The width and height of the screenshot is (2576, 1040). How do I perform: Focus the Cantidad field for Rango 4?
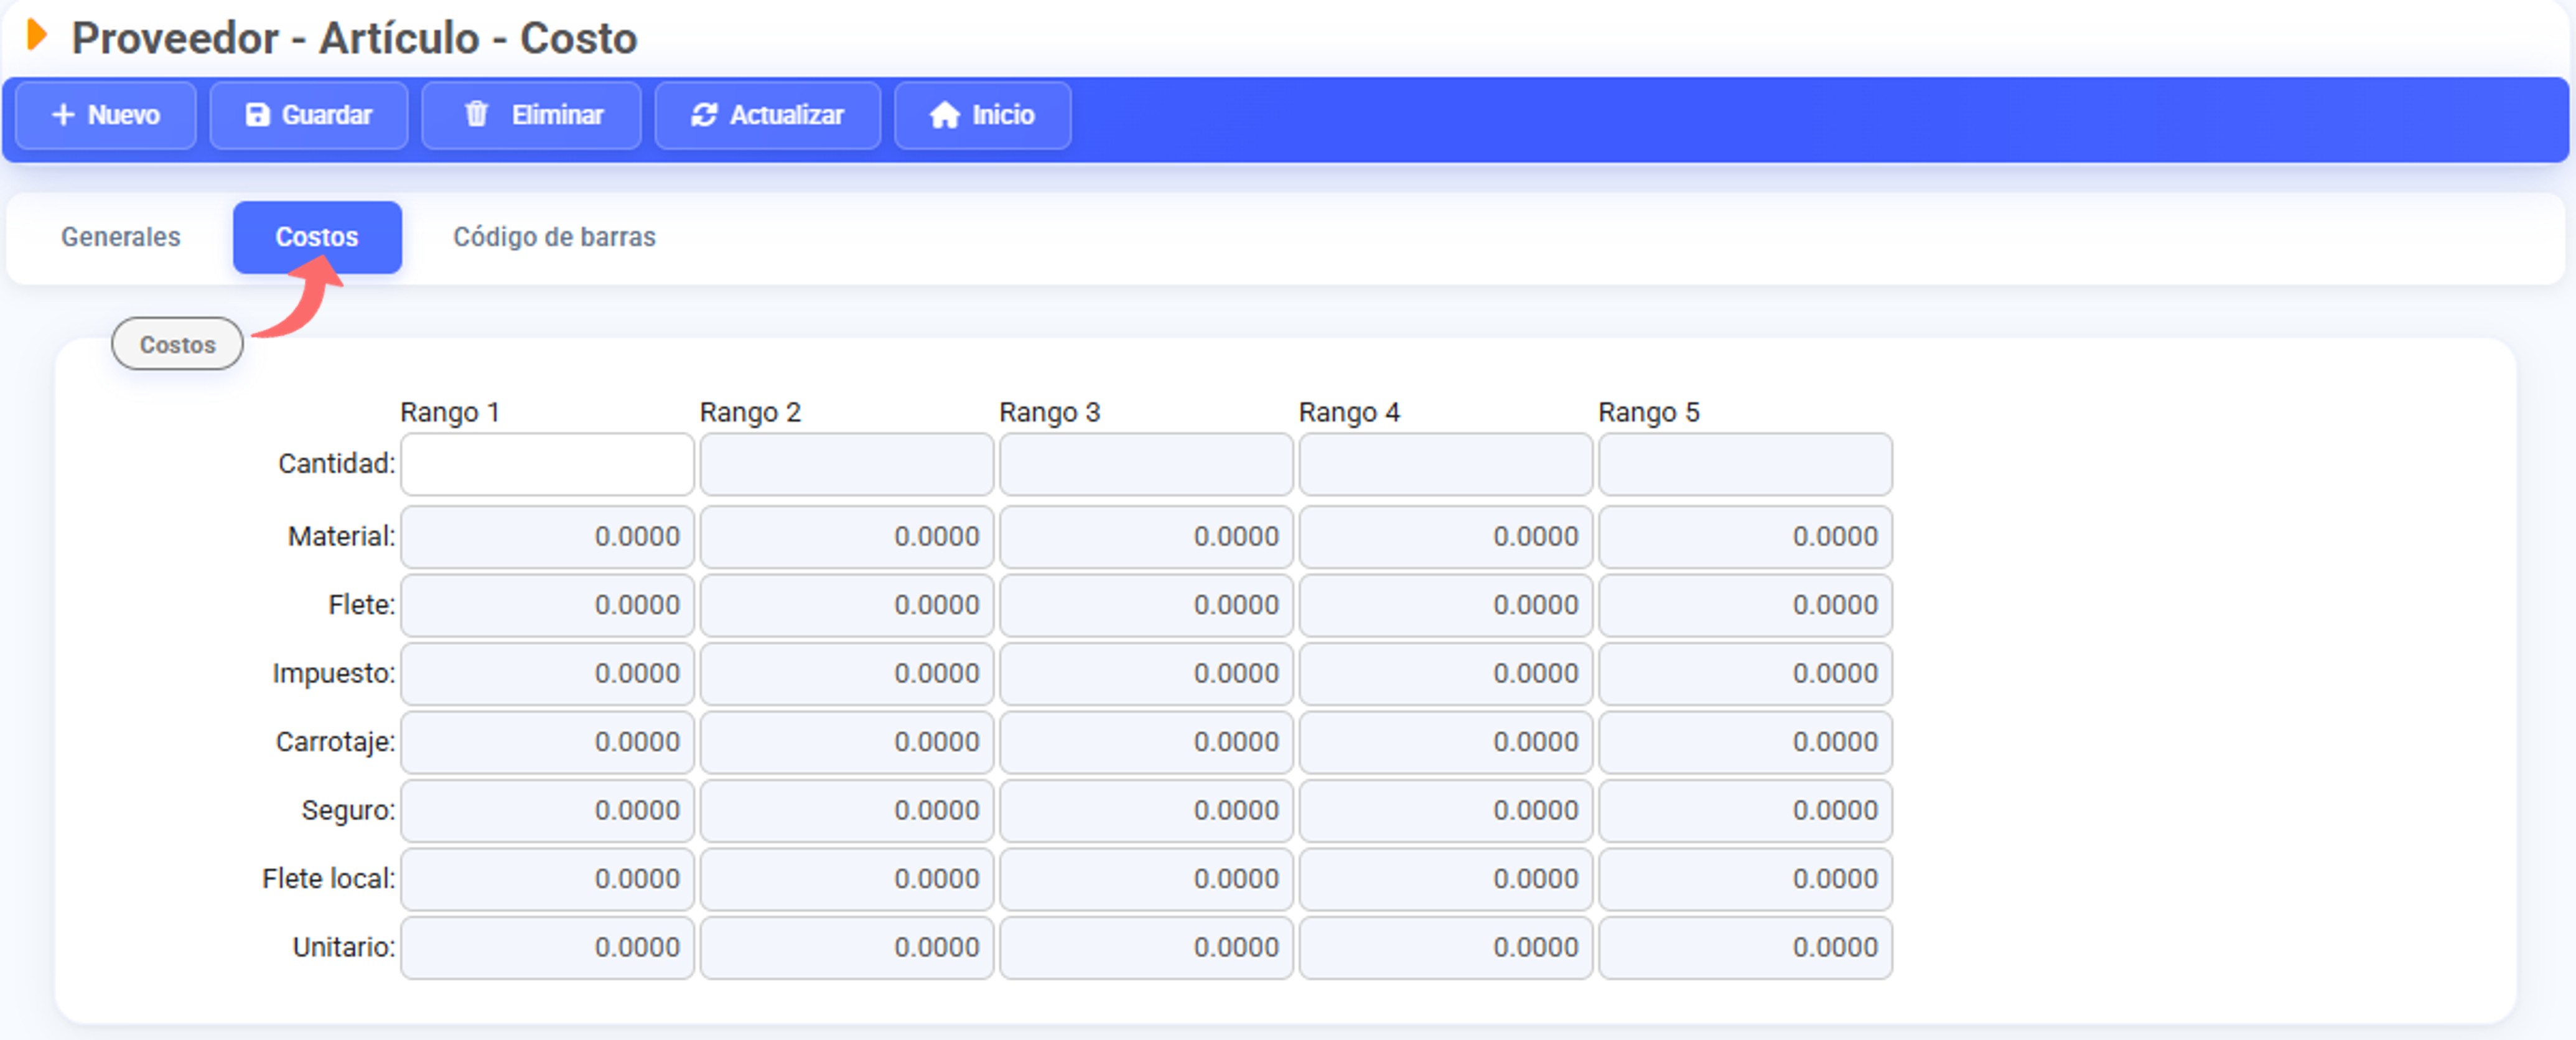[x=1446, y=464]
